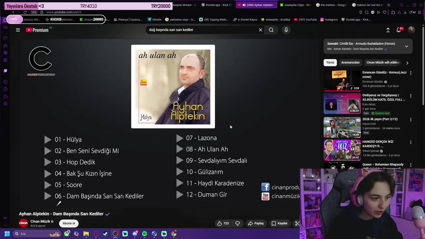Image resolution: width=425 pixels, height=239 pixels.
Task: Open options for Queen Bohemian Rhapsody video
Action: tap(411, 165)
